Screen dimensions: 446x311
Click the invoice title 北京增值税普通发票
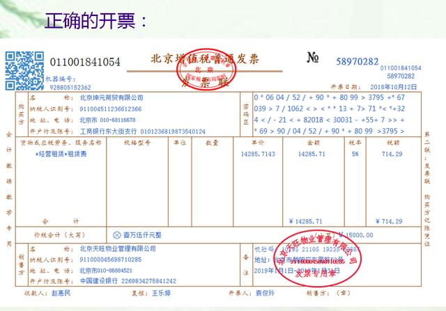click(x=204, y=59)
